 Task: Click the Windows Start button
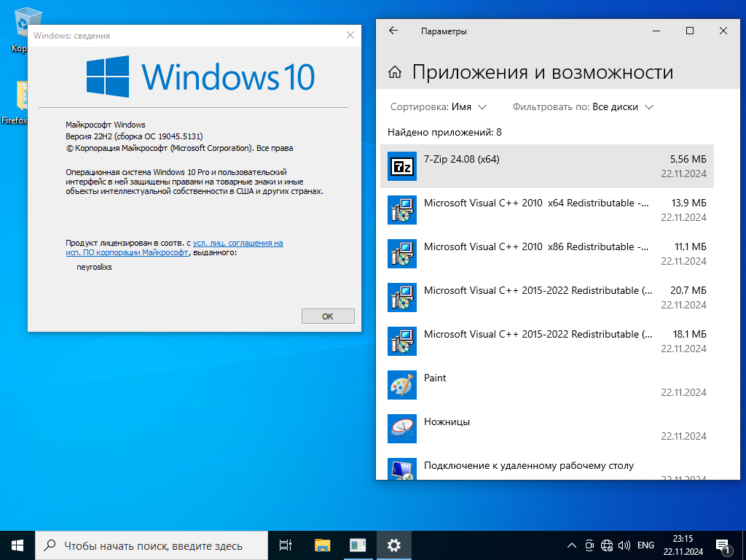coord(17,545)
